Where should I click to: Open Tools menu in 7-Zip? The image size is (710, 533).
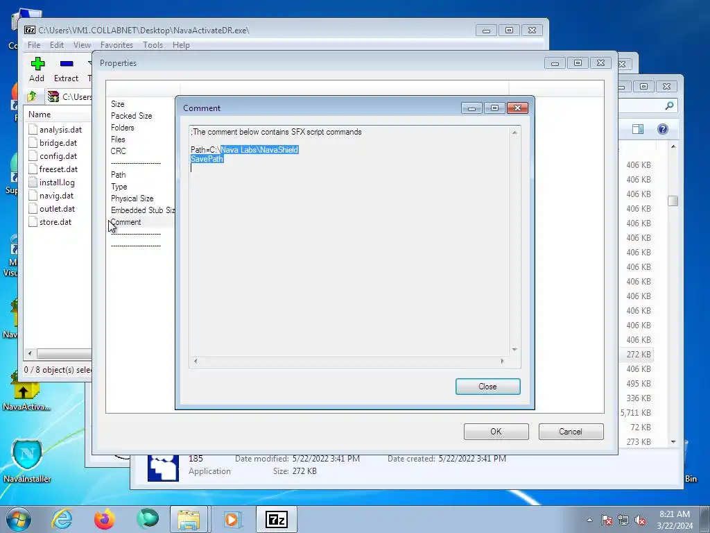click(153, 45)
